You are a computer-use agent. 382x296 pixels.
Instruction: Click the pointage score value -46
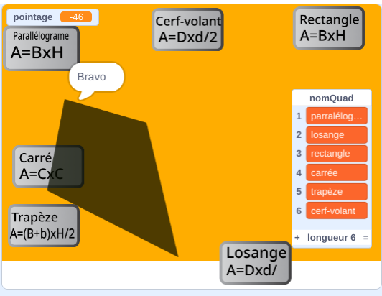[76, 17]
